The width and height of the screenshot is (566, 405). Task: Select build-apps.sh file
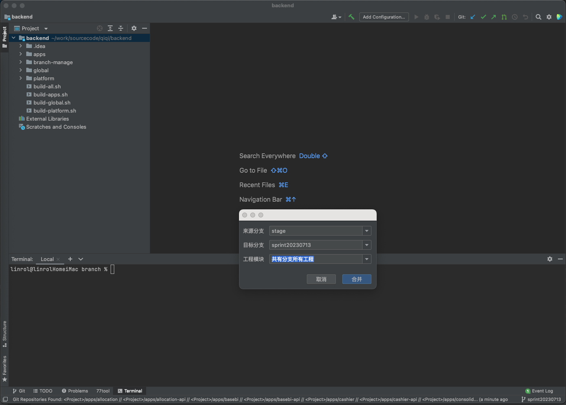coord(50,94)
